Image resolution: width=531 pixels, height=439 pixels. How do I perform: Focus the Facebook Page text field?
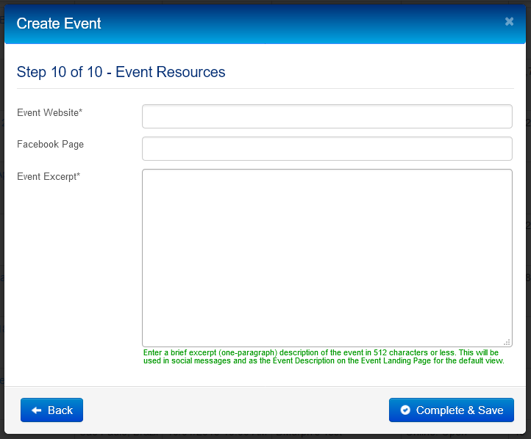coord(327,149)
